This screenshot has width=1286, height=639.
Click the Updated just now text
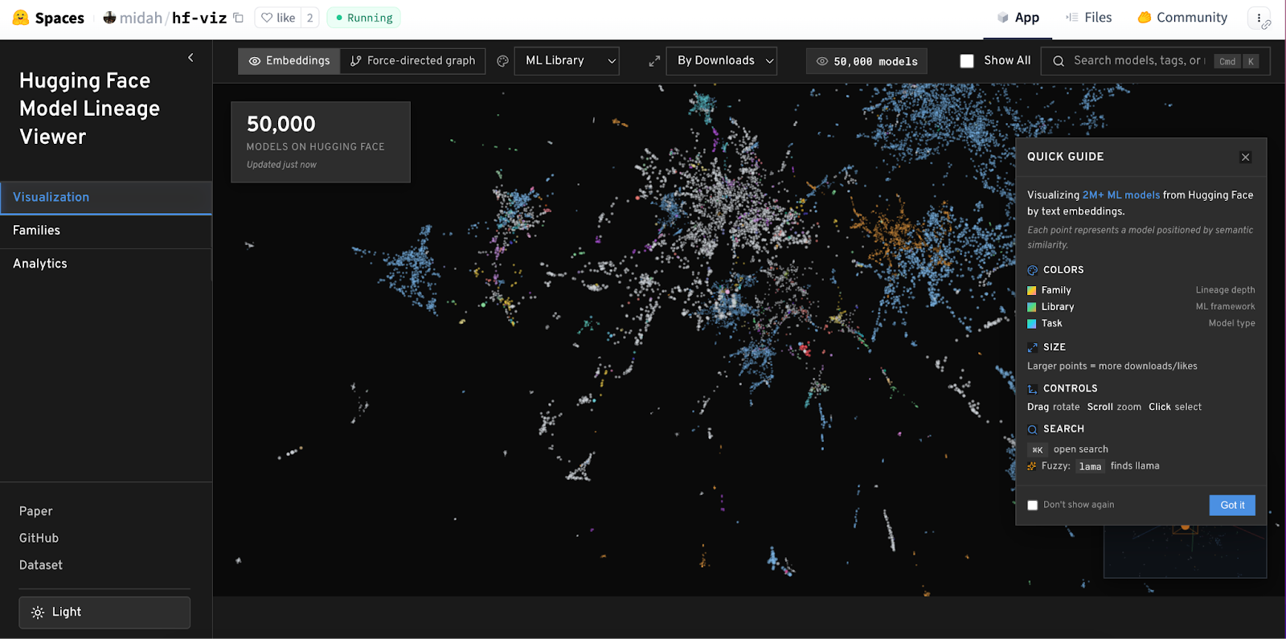281,165
